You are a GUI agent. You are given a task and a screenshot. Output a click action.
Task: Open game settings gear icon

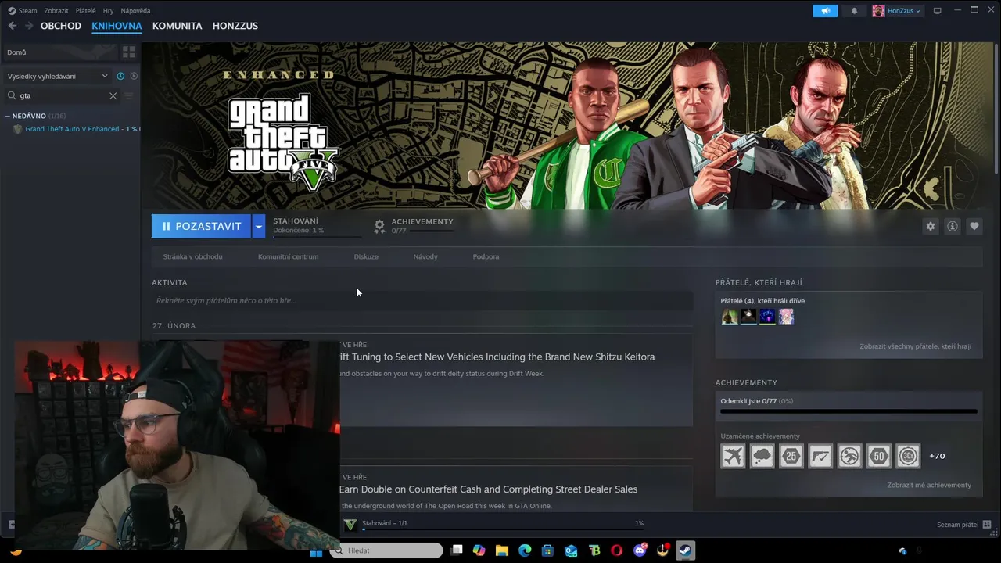[x=931, y=226]
